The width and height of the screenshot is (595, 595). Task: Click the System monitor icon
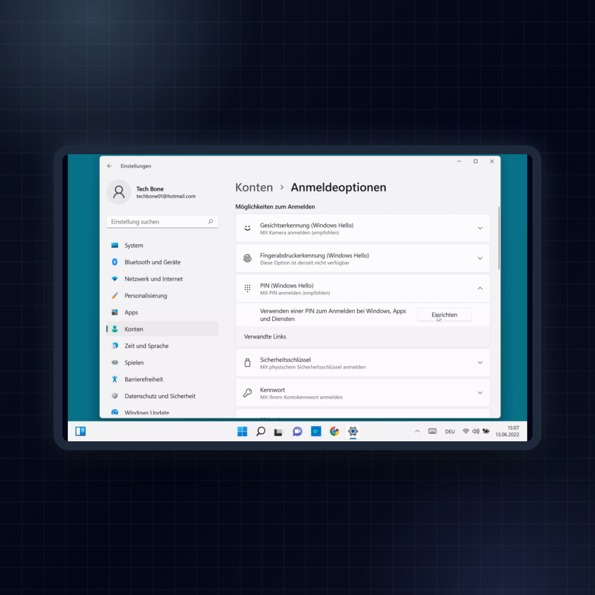tap(115, 245)
